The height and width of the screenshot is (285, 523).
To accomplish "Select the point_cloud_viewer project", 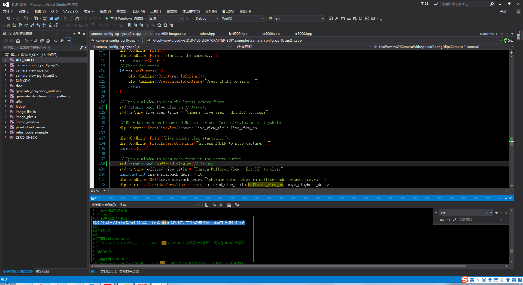I will (x=31, y=127).
